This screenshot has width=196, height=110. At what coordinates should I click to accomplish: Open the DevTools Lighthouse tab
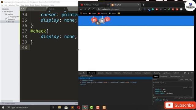click(167, 73)
